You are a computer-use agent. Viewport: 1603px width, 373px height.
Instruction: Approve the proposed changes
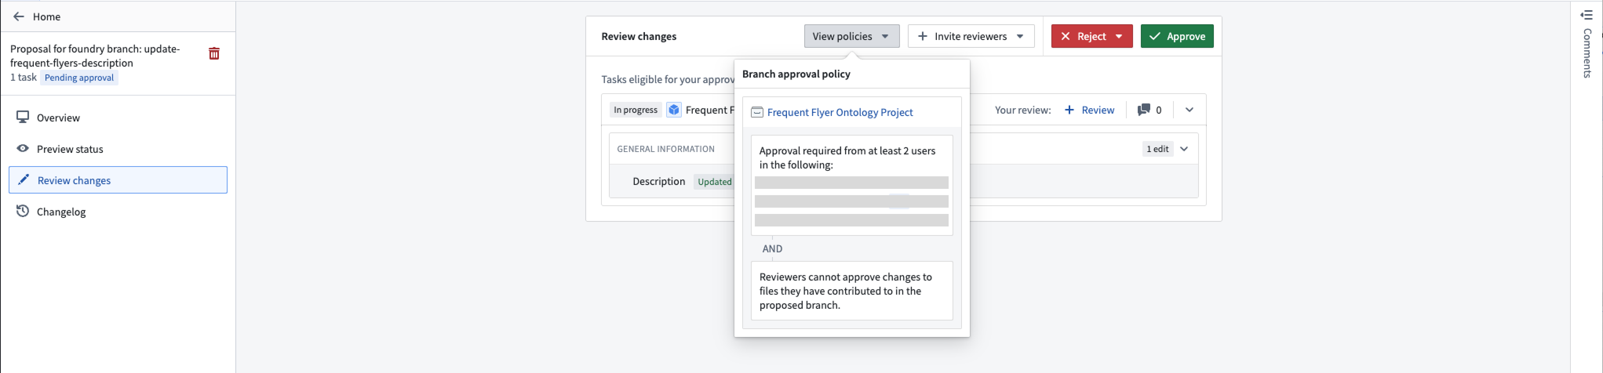[1177, 36]
